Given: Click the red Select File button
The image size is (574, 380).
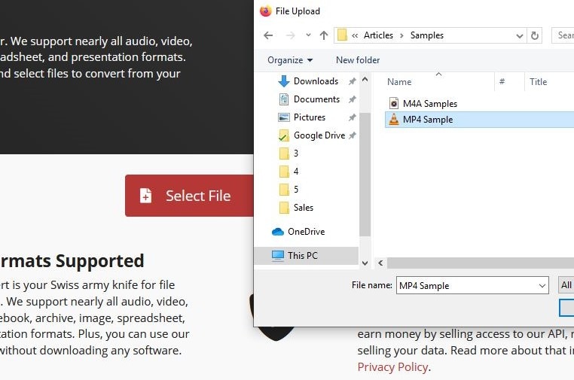Looking at the screenshot, I should [189, 196].
